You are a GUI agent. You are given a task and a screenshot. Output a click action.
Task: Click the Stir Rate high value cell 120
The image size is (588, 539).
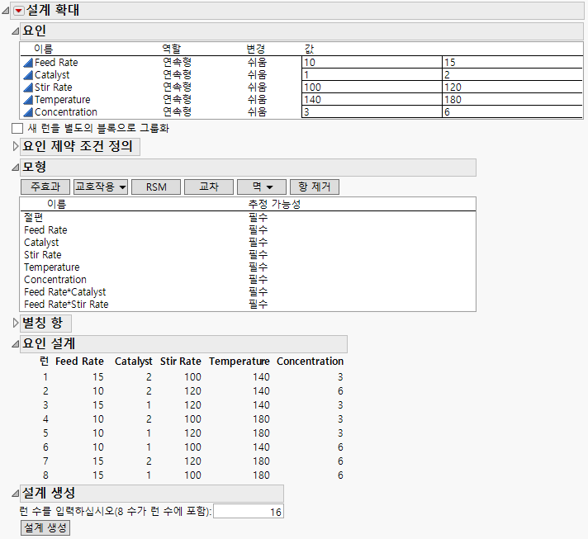coord(512,87)
